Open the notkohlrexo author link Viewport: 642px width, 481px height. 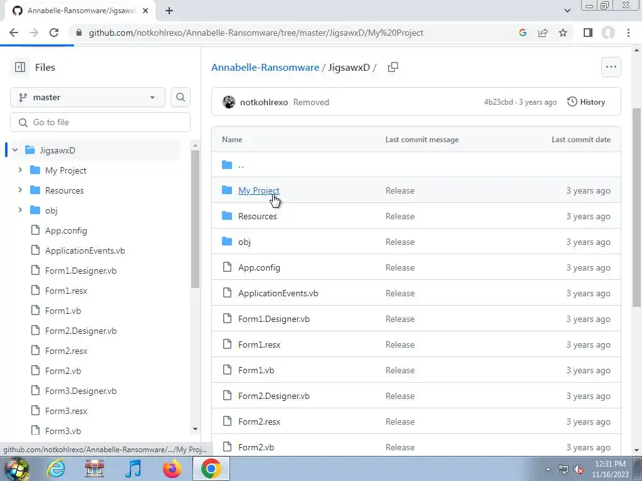click(264, 102)
